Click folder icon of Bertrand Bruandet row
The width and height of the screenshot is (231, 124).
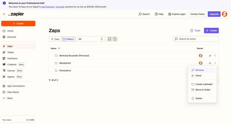pos(56,56)
